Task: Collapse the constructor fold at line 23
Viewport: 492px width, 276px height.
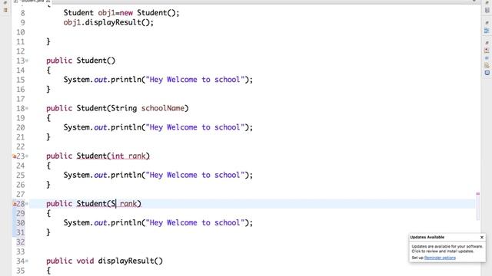Action: tap(27, 156)
